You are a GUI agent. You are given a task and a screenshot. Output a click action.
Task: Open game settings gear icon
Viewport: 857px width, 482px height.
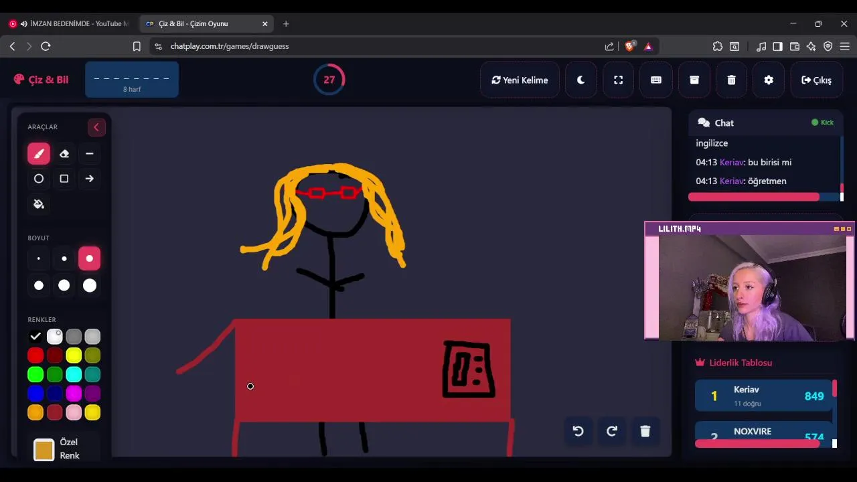(x=769, y=80)
